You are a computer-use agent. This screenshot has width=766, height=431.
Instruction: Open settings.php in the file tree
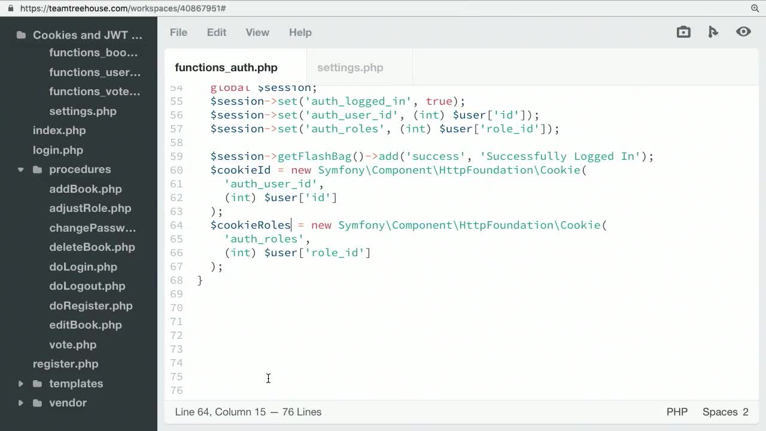pyautogui.click(x=83, y=111)
